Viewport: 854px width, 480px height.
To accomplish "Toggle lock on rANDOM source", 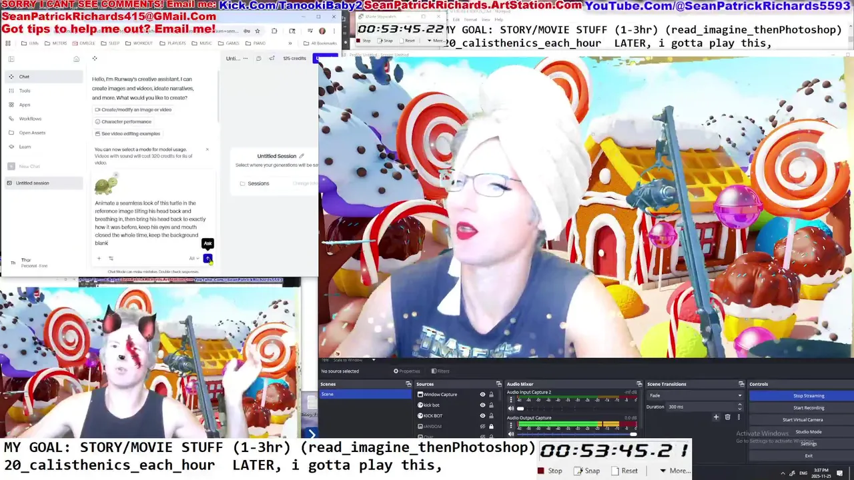I will tap(492, 426).
